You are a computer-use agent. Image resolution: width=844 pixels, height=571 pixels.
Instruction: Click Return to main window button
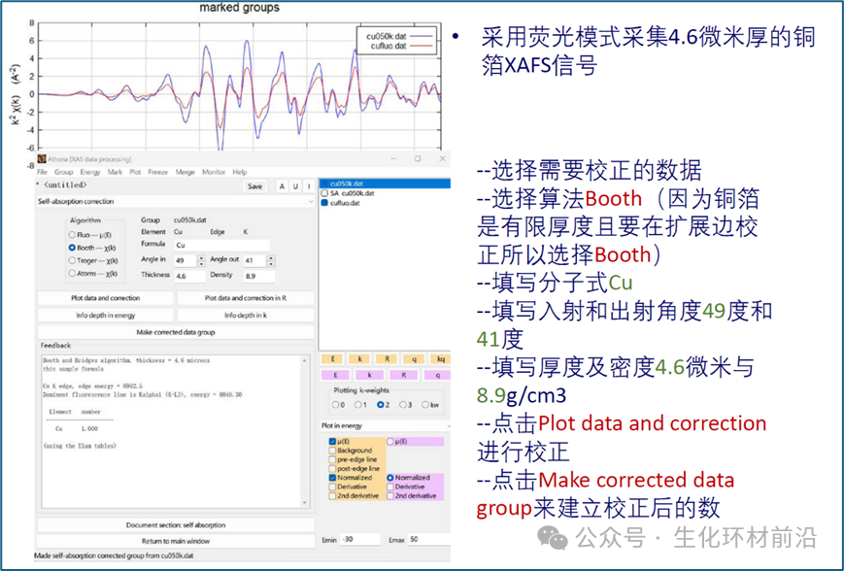click(x=176, y=541)
